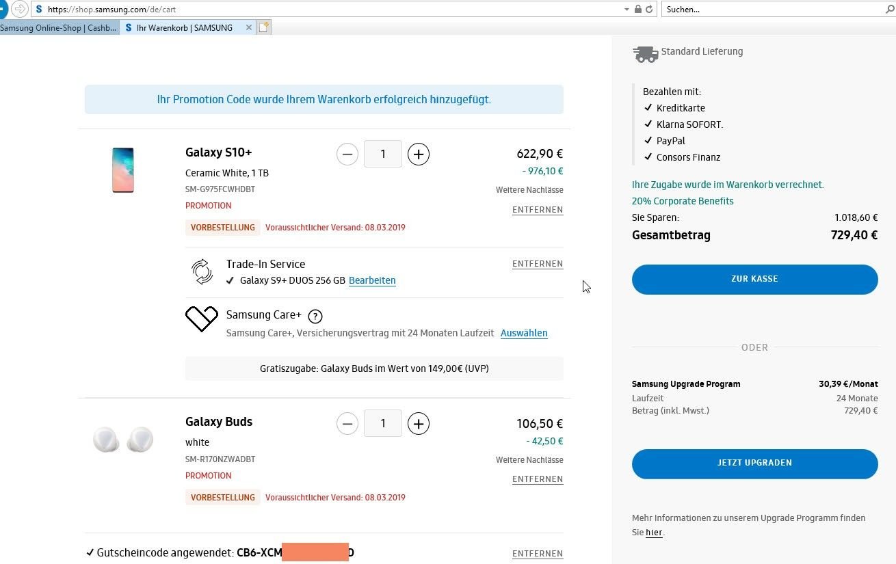This screenshot has width=896, height=564.
Task: Click the Samsung Care+ heart icon
Action: [202, 319]
